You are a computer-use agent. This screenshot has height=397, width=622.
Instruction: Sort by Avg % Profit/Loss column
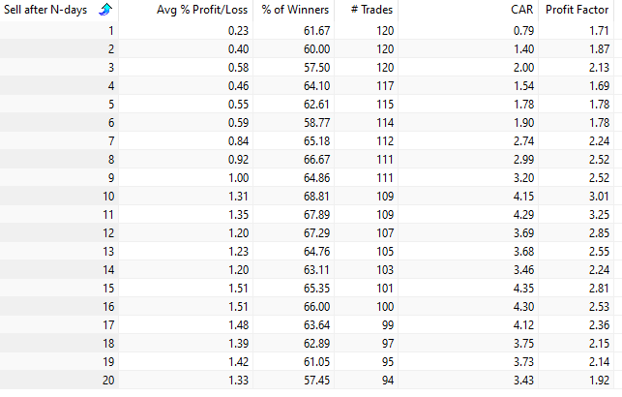[x=186, y=10]
